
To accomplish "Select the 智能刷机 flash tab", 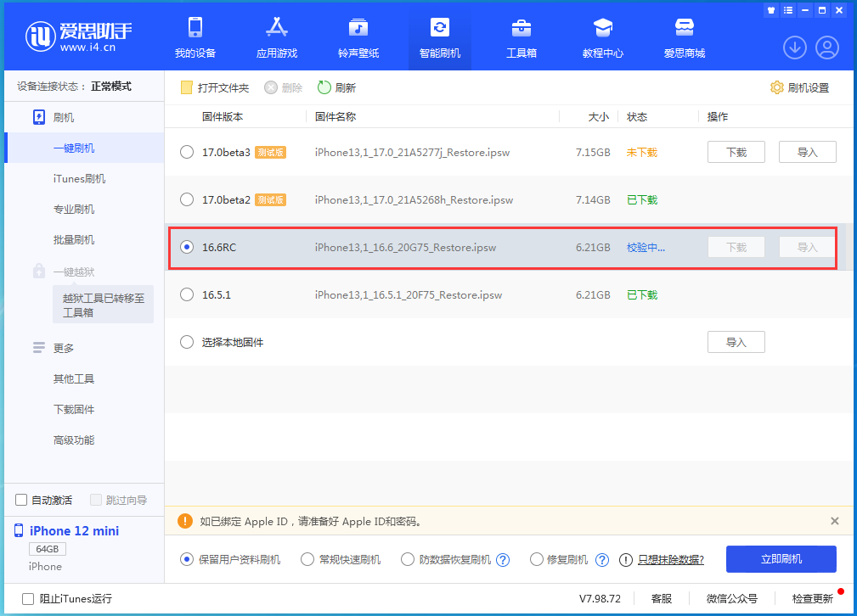I will [x=439, y=37].
